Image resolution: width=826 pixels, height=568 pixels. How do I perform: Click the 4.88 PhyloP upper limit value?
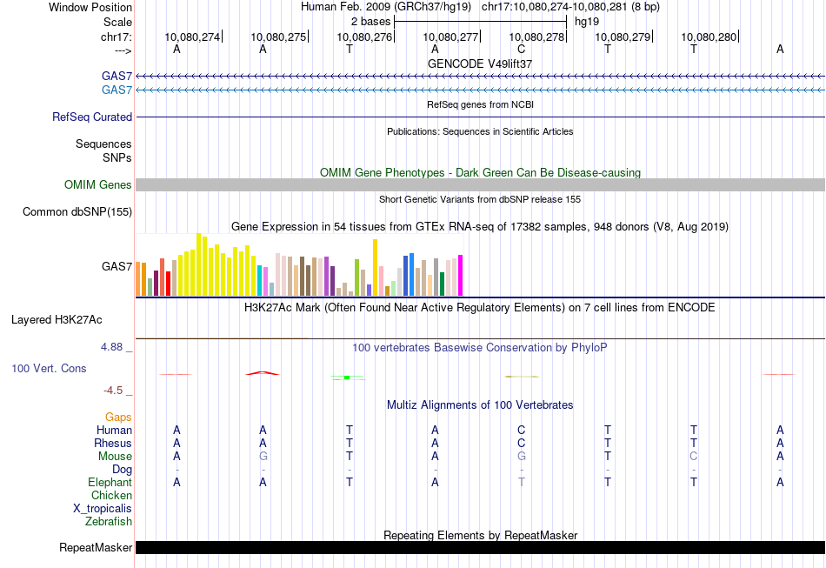[x=111, y=347]
